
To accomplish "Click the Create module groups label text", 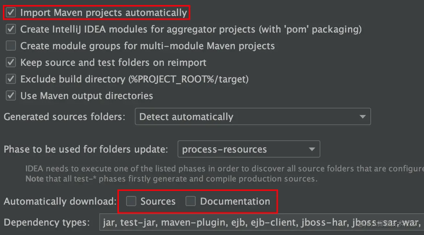I will pyautogui.click(x=147, y=46).
